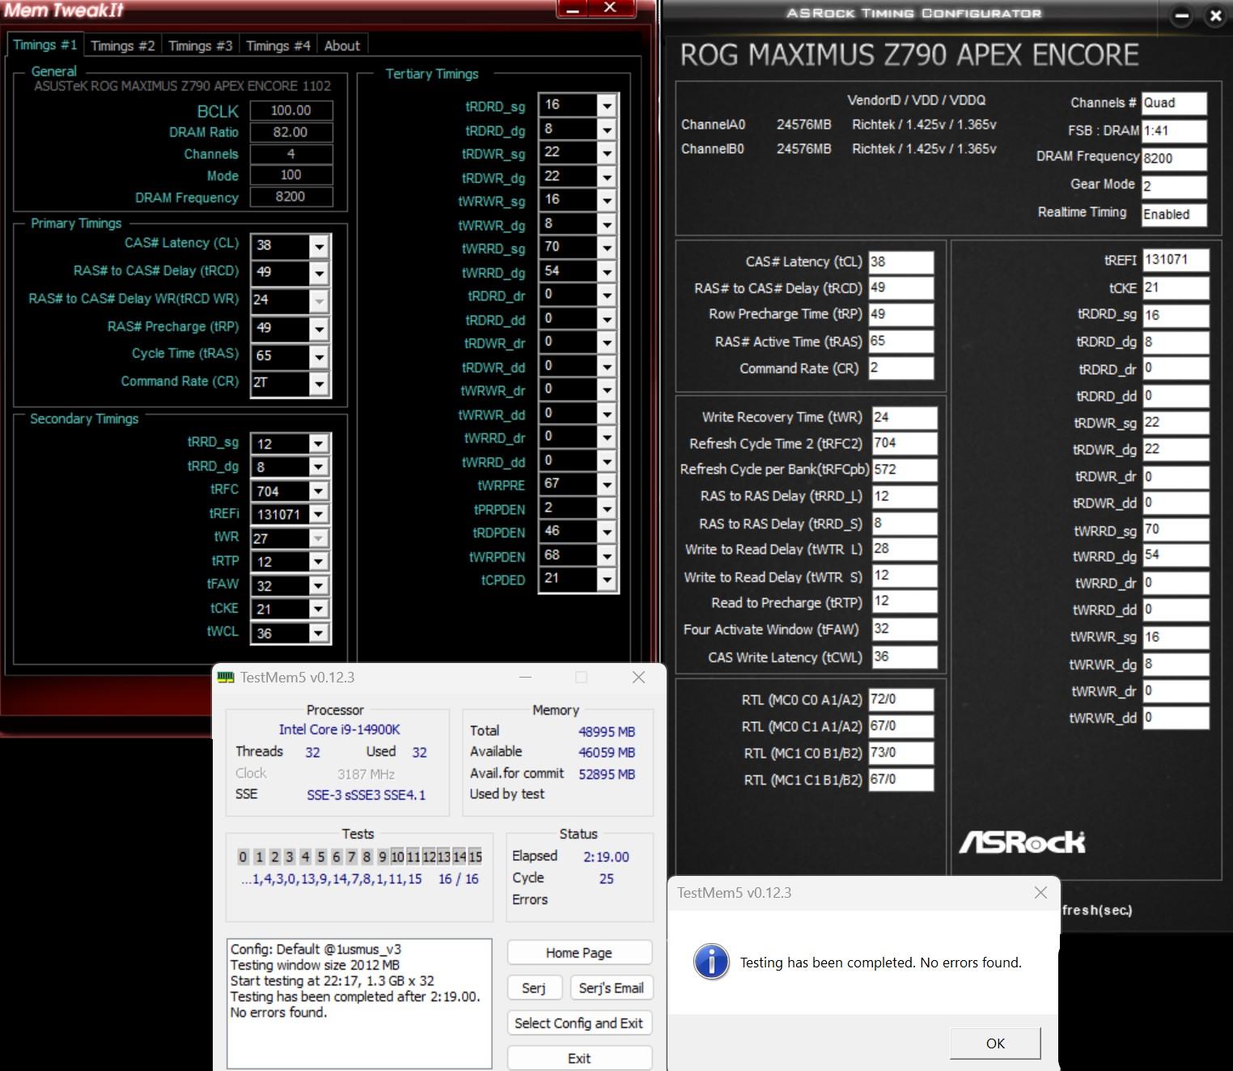Click Write Recovery Time (tWR) field

click(x=905, y=417)
